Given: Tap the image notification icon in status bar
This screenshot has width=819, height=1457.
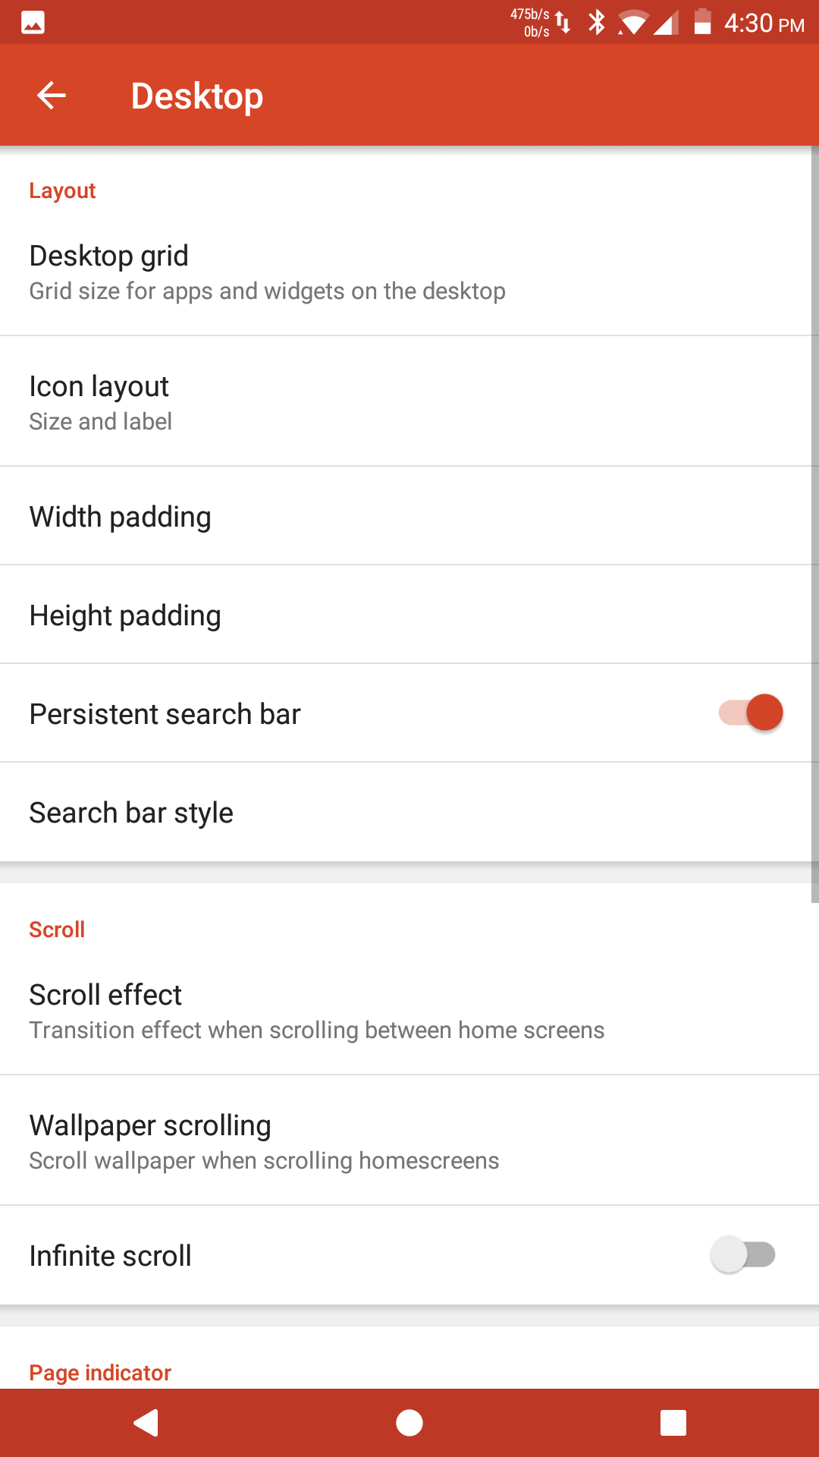Looking at the screenshot, I should tap(33, 23).
